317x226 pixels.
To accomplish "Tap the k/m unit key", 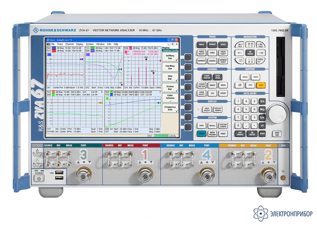I will click(262, 118).
